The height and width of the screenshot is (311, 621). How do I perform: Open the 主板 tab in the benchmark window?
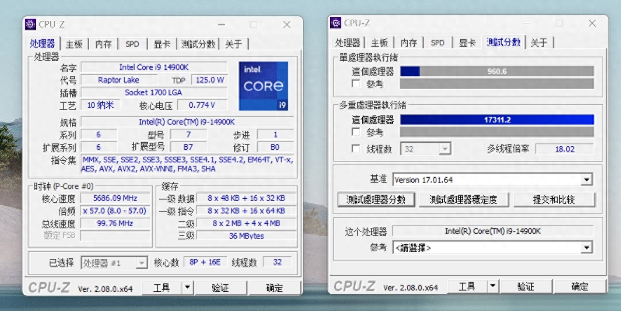[380, 42]
